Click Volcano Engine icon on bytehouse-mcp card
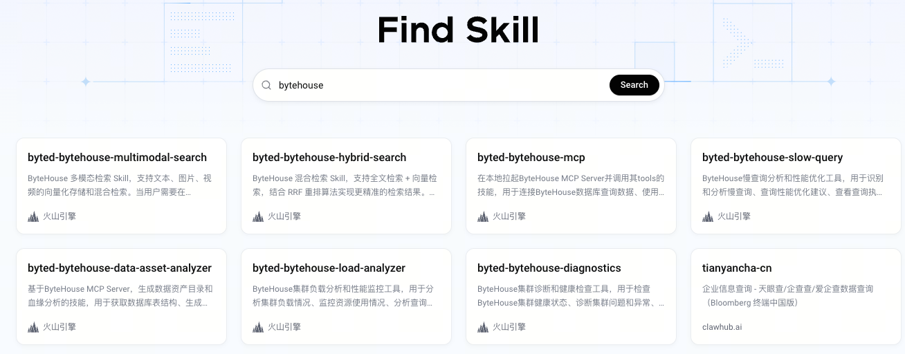The height and width of the screenshot is (354, 905). (x=483, y=216)
